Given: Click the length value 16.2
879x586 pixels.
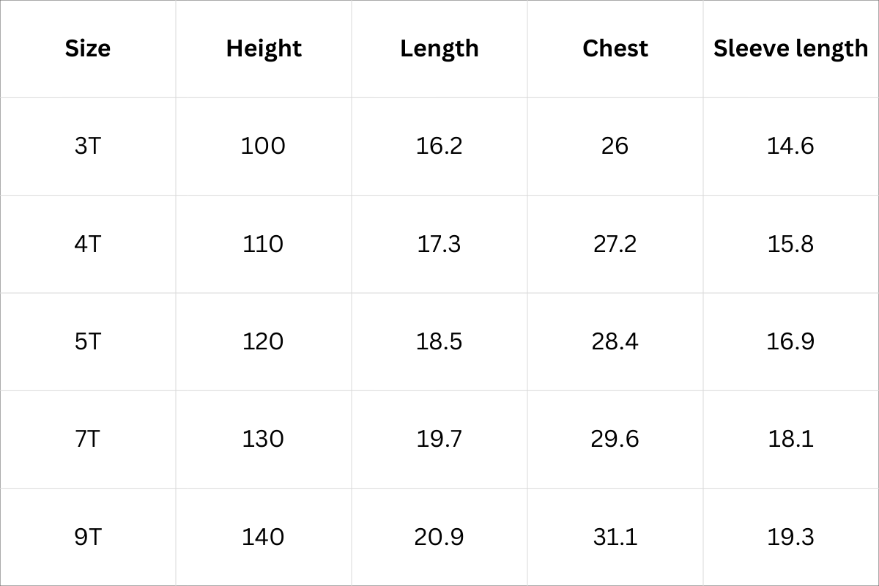Looking at the screenshot, I should pos(439,146).
